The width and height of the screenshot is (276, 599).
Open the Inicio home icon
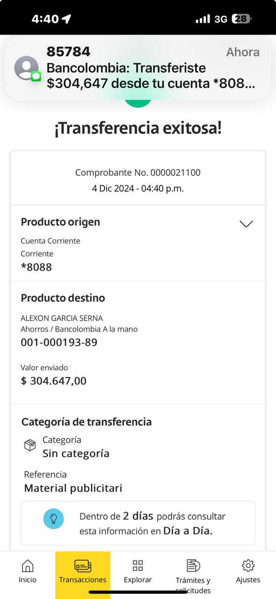28,565
